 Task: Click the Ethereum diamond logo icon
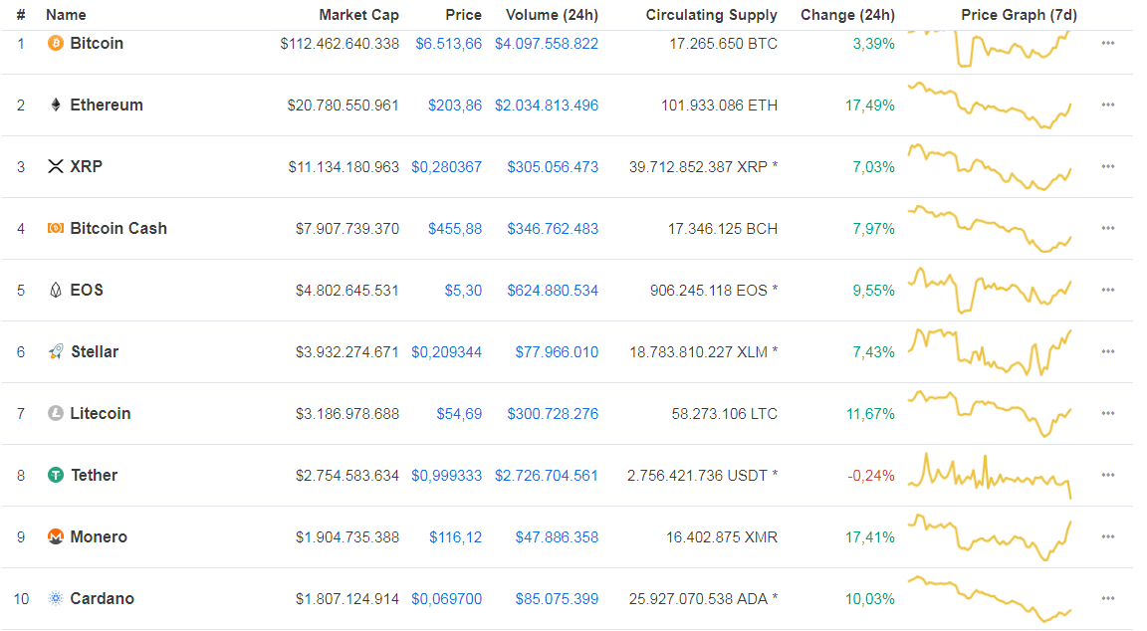[x=56, y=105]
